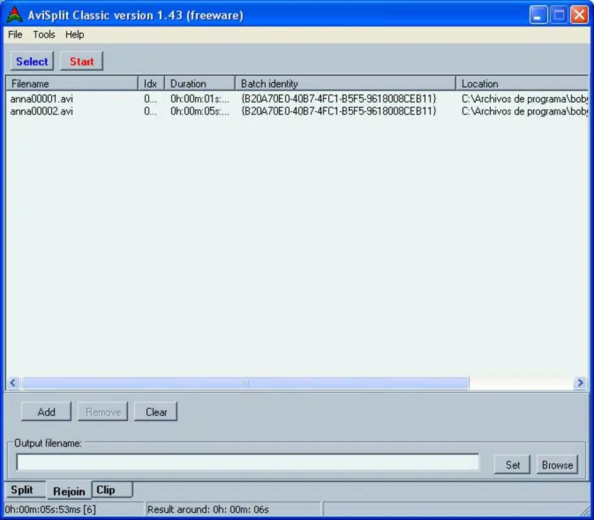The height and width of the screenshot is (520, 594).
Task: Click the blue Select button
Action: click(x=32, y=61)
